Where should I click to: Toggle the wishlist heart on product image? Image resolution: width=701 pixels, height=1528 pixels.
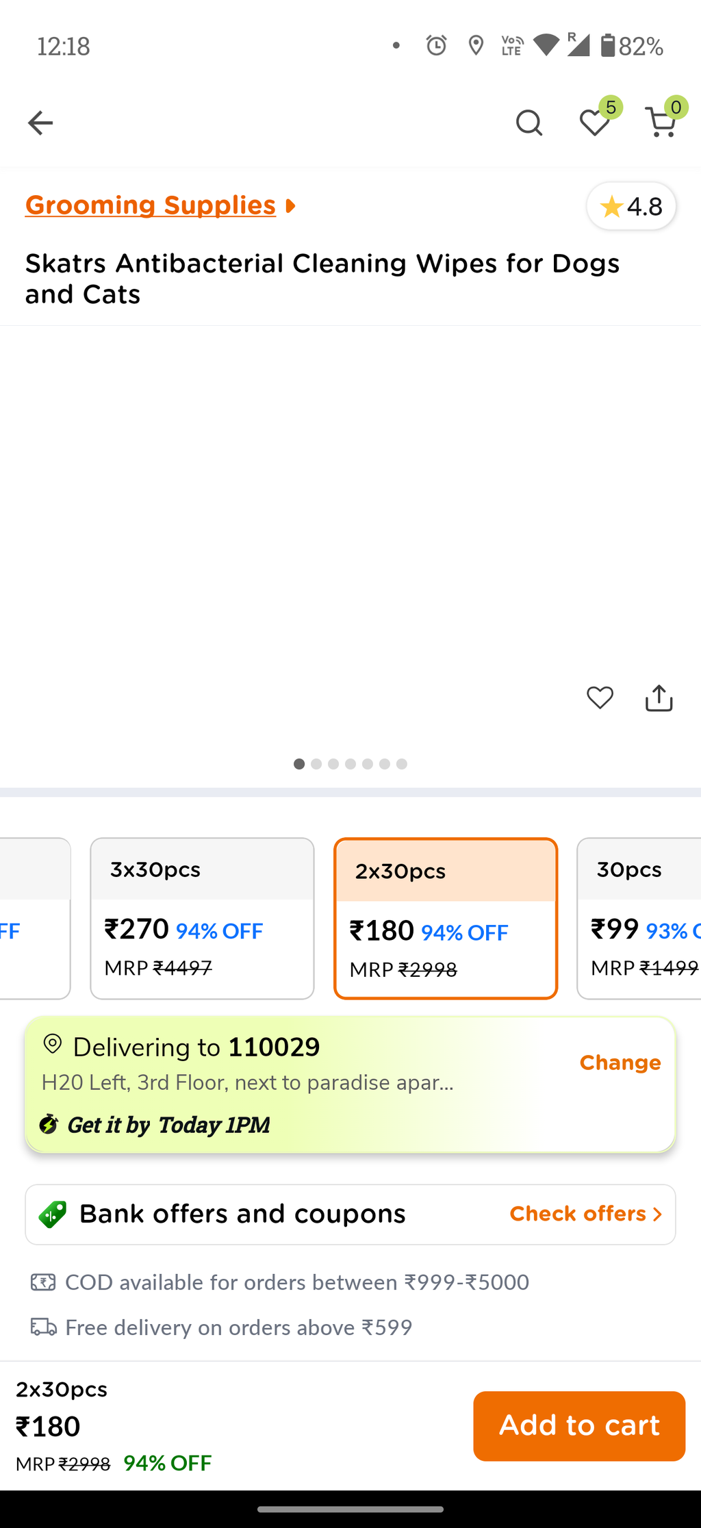pos(600,698)
